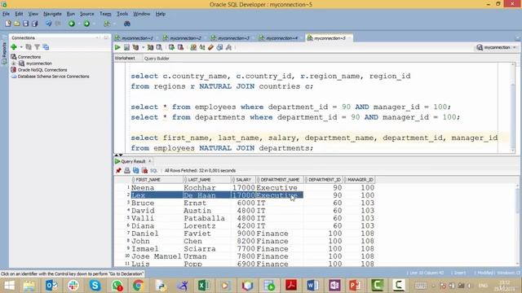
Task: Click the Run Script icon
Action: click(x=126, y=47)
